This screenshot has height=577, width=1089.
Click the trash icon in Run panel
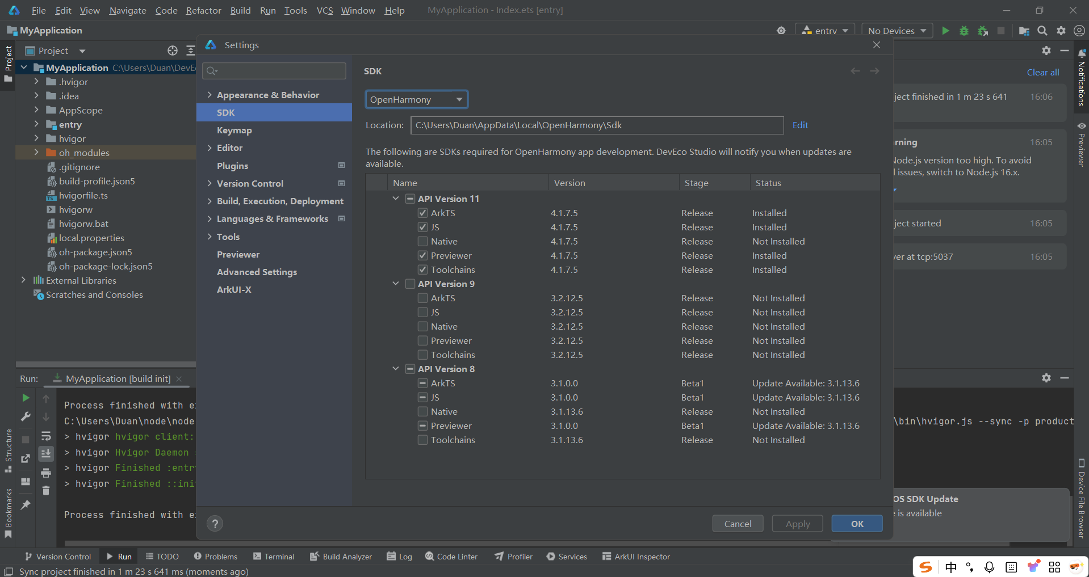[46, 490]
